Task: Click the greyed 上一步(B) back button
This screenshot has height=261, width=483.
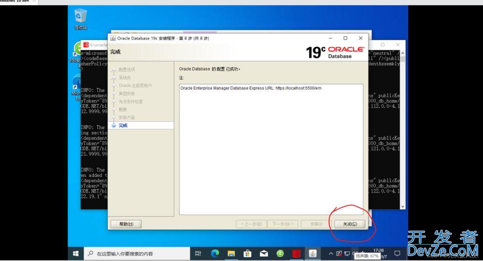Action: coord(251,224)
